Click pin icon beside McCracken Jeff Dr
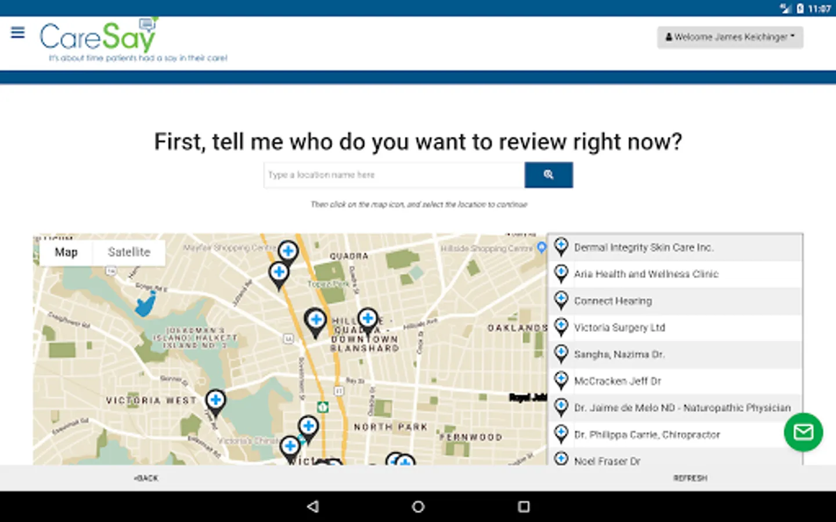Viewport: 836px width, 522px height. (561, 380)
